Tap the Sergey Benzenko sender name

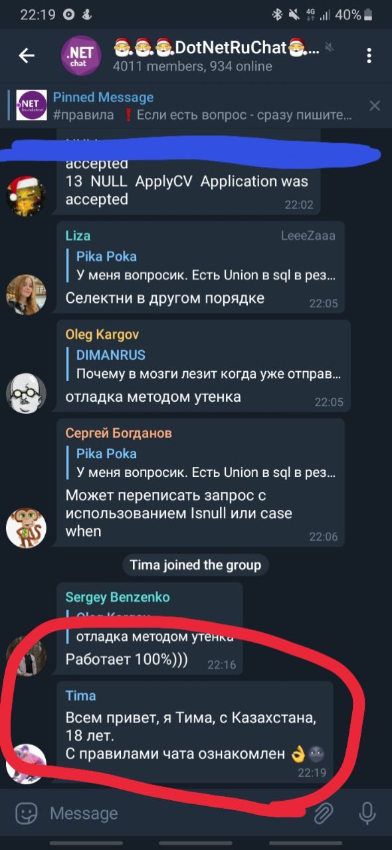pos(118,597)
